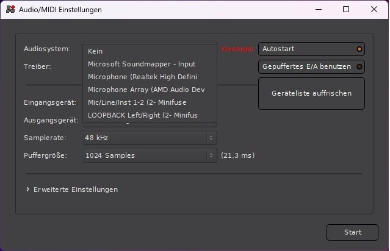
Task: Click the Puffergröße dropdown arrows
Action: 211,155
